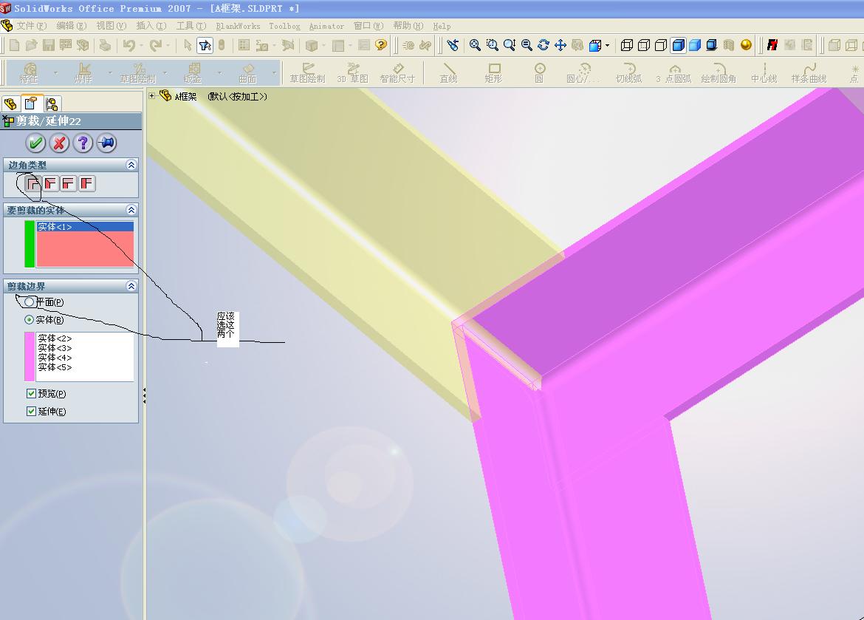864x620 pixels.
Task: Click the Pan view icon
Action: [x=560, y=45]
